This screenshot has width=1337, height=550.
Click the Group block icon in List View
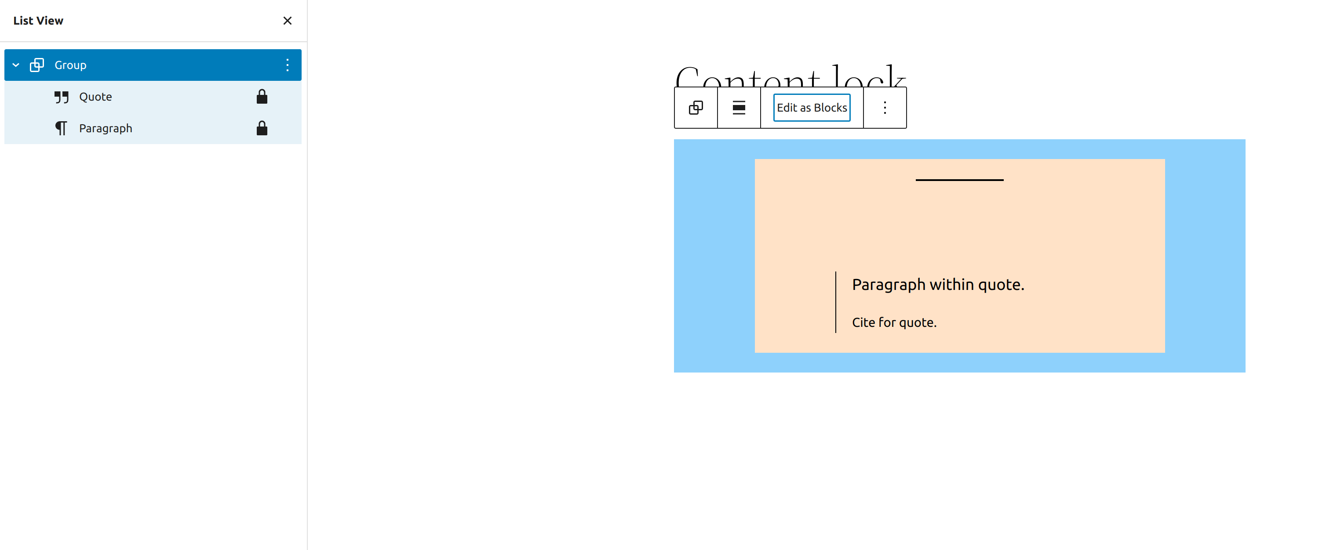click(x=36, y=64)
